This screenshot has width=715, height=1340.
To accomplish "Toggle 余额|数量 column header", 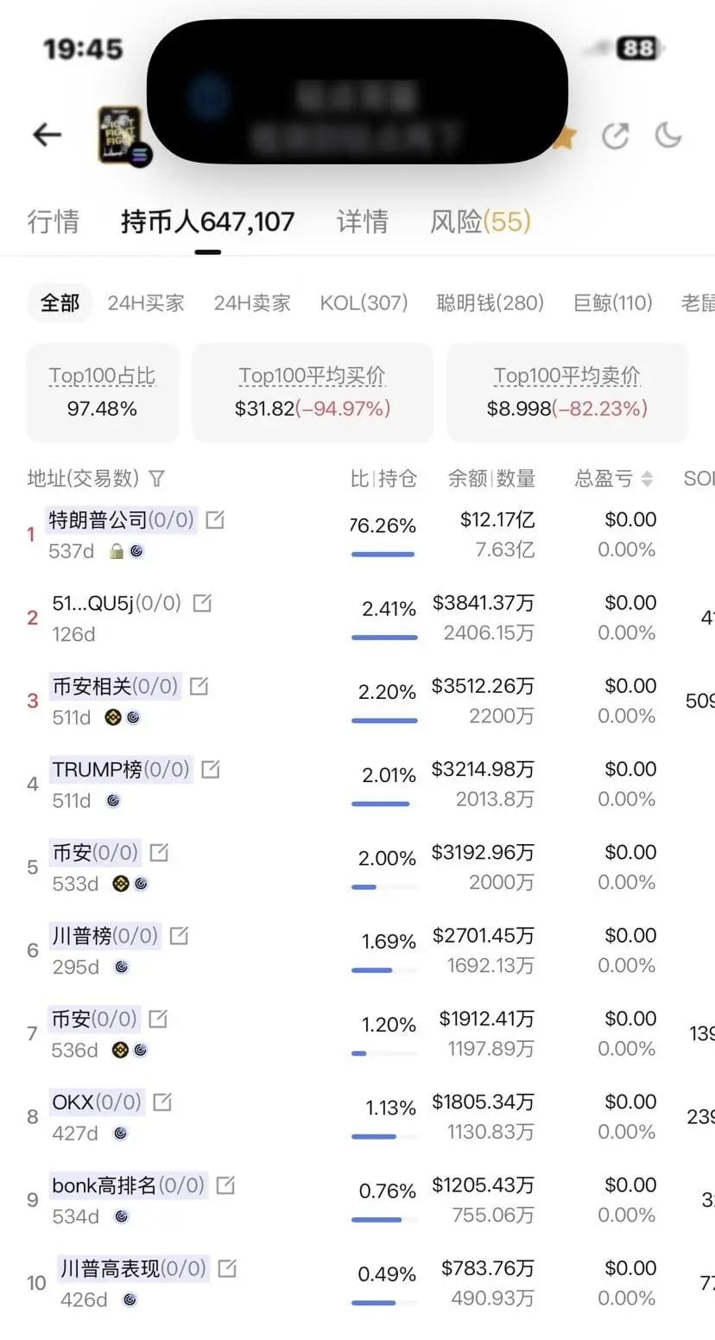I will pos(492,479).
